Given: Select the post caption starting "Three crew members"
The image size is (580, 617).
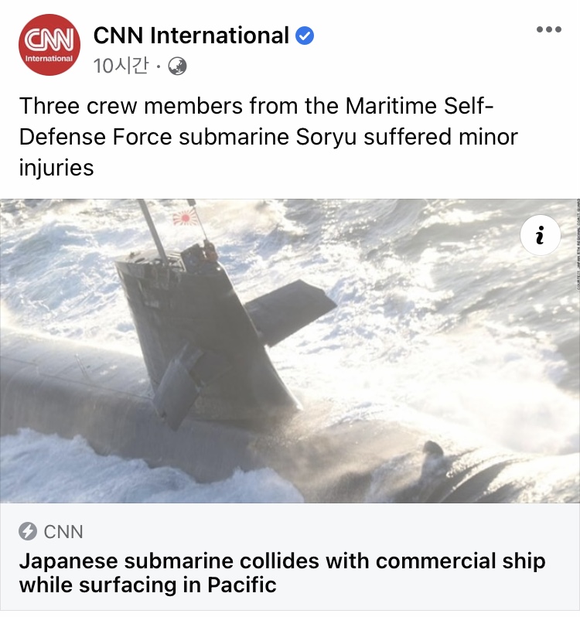Looking at the screenshot, I should click(268, 137).
